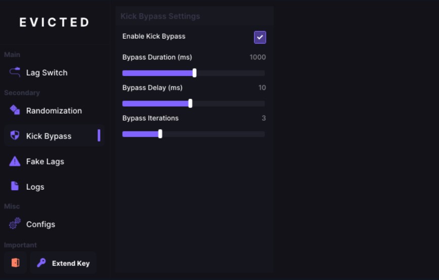Click the Bypass Iterations slider handle
The width and height of the screenshot is (439, 280).
tap(160, 134)
